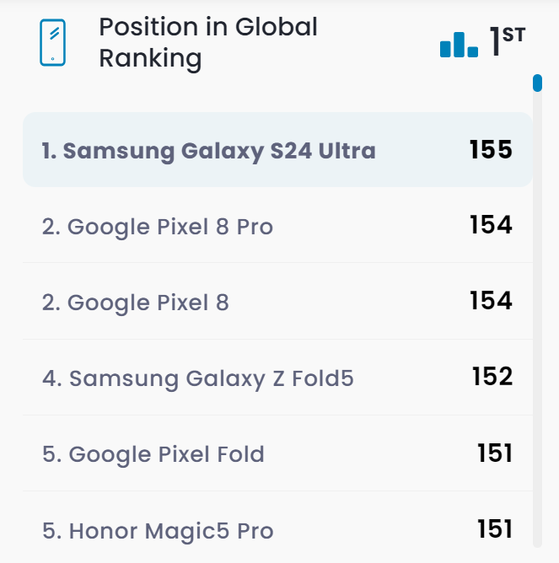Click the 154 score beside Pixel 8 Pro
This screenshot has height=563, width=559.
491,226
